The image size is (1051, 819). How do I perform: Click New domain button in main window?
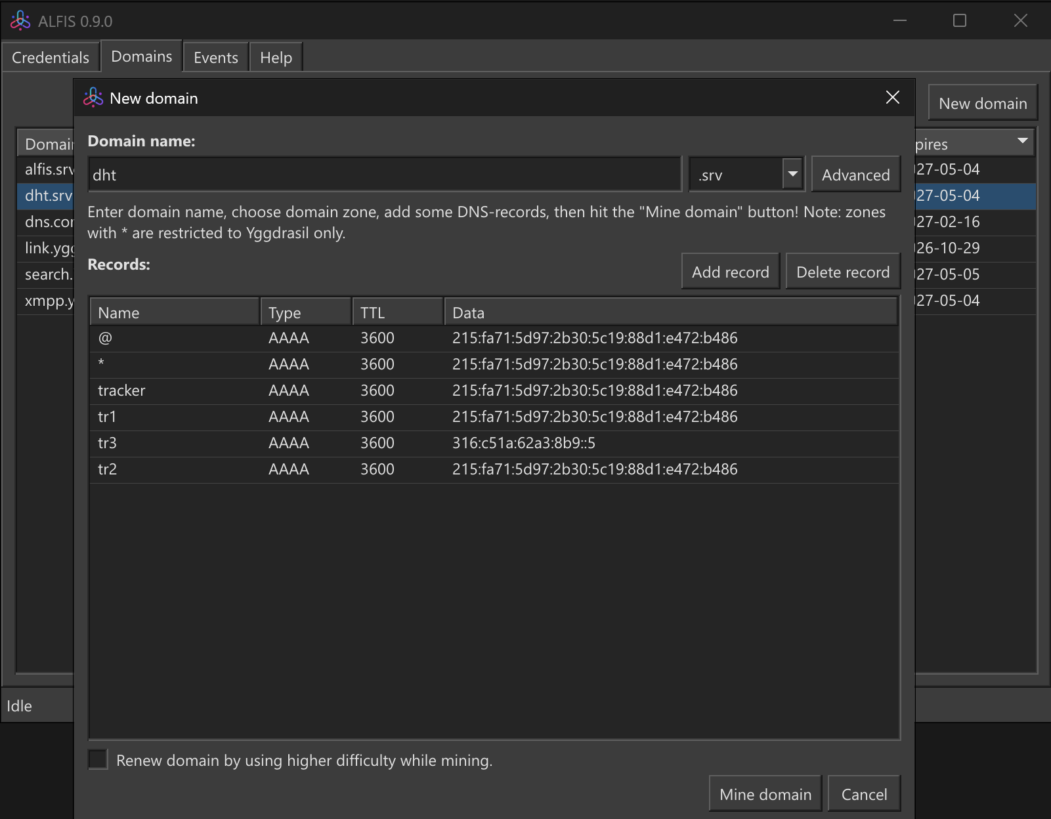tap(983, 103)
